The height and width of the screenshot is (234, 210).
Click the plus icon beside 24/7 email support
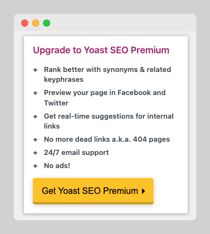[35, 153]
